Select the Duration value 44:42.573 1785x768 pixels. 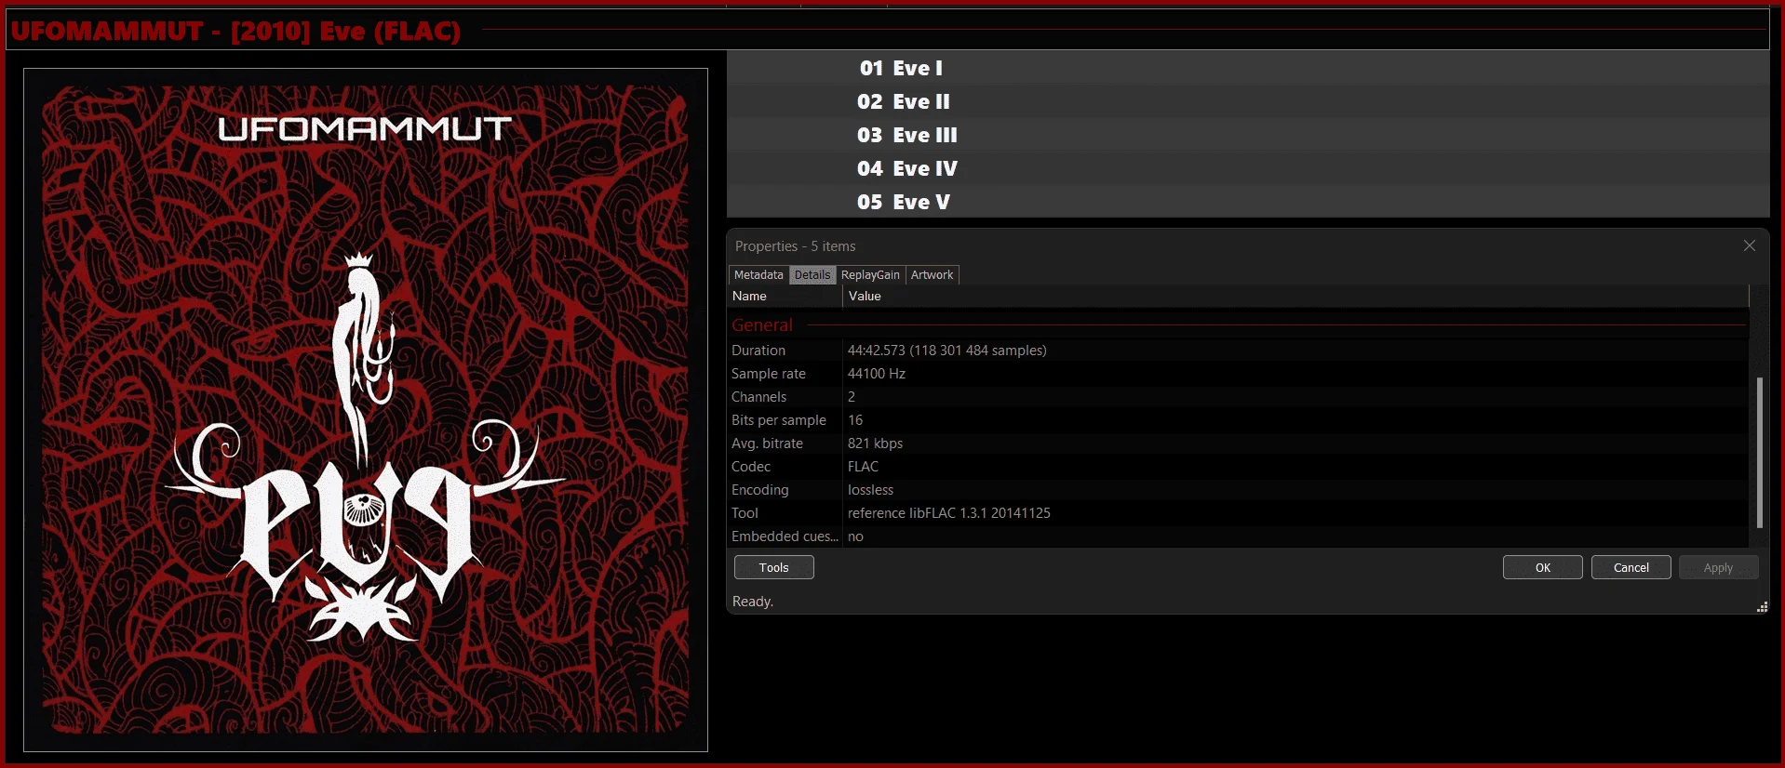946,351
